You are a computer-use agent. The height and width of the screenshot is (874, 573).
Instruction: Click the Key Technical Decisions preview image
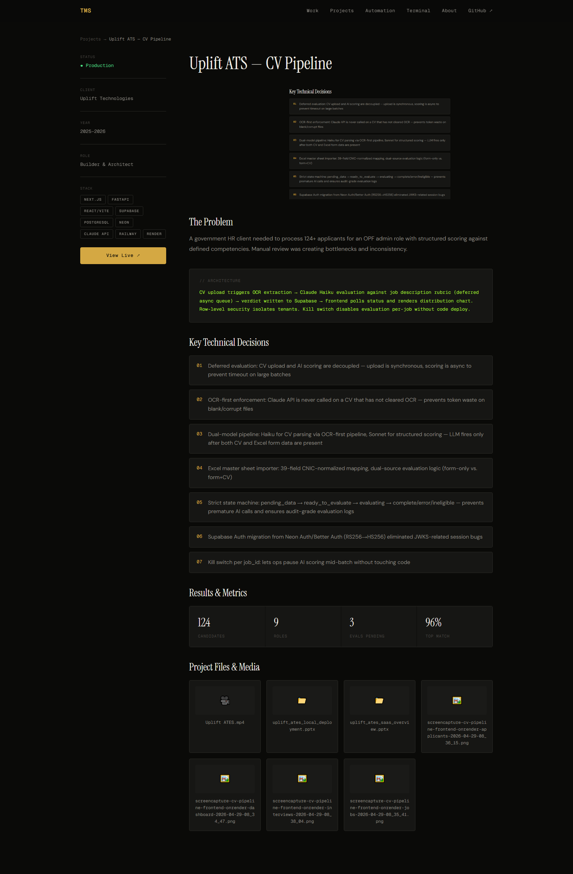369,144
